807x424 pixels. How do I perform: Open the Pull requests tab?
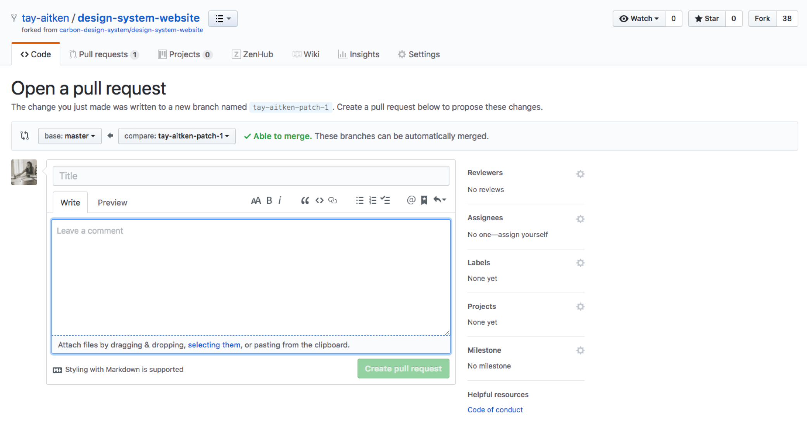(104, 54)
